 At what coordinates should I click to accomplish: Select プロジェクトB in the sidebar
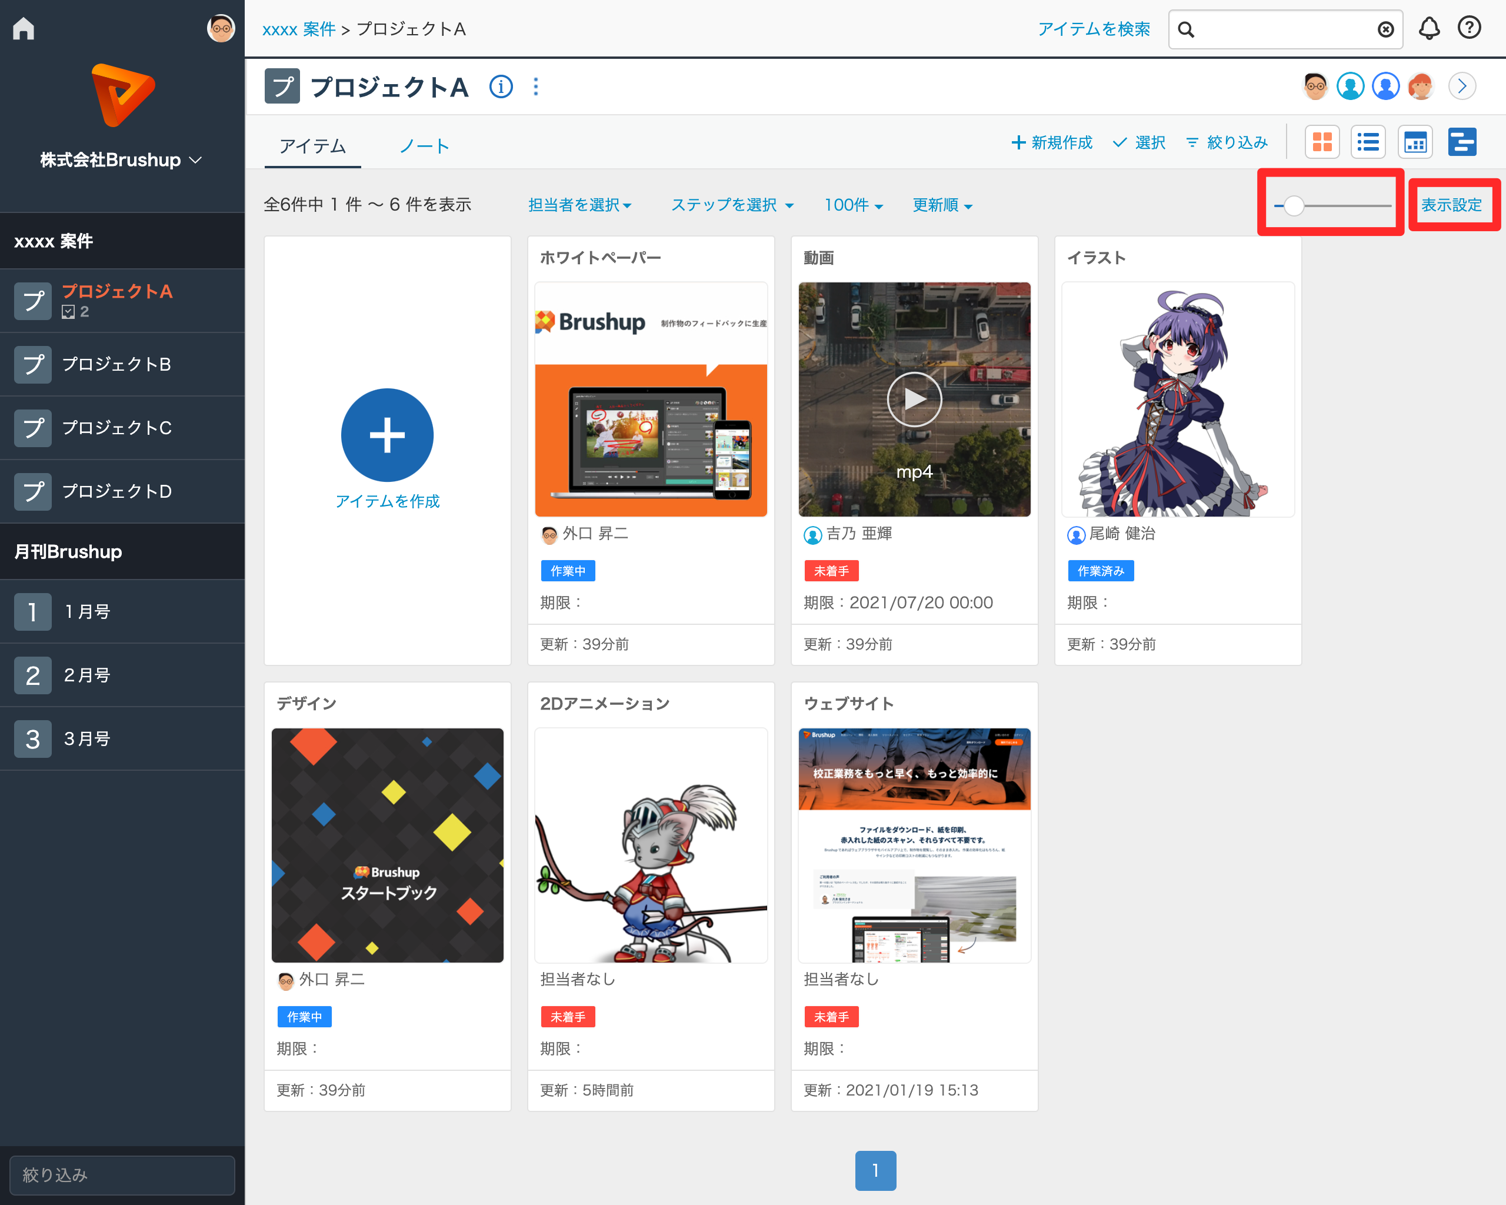pyautogui.click(x=116, y=364)
